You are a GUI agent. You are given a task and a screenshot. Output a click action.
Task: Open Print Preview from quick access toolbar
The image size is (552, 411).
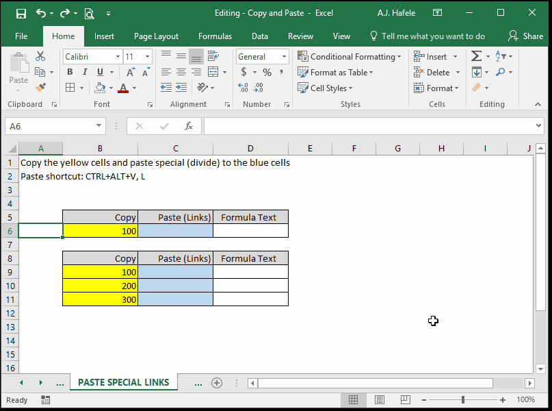coord(89,14)
